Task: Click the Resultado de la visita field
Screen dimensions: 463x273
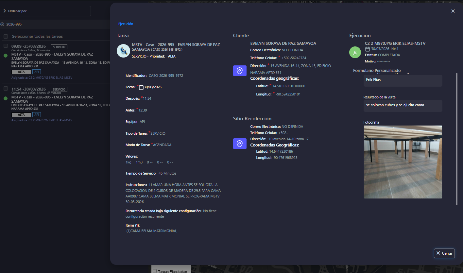Action: 403,105
